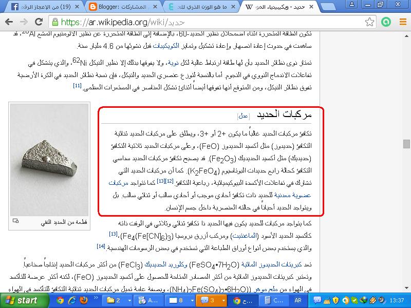Click the AR language bar indicator
411x308 pixels.
[x=298, y=300]
